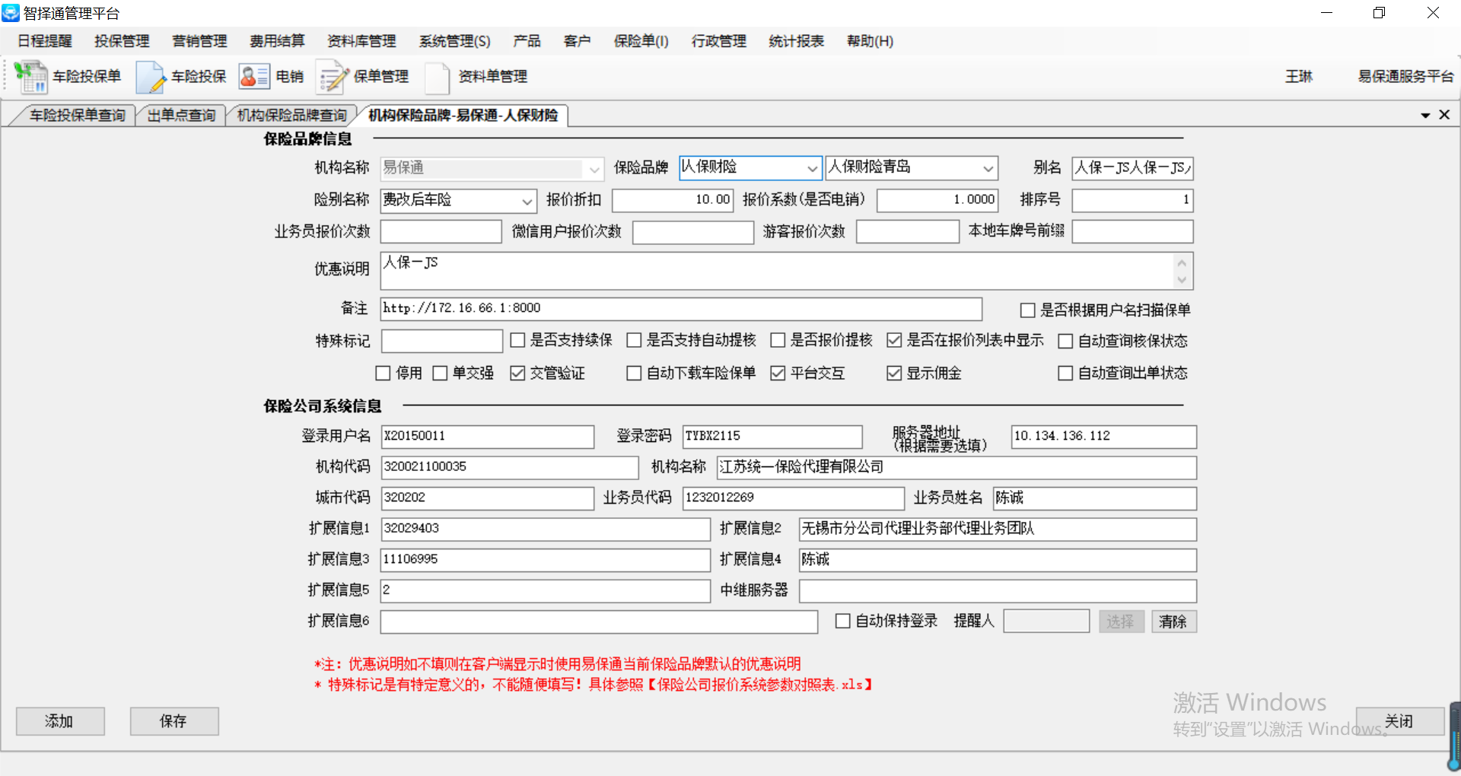This screenshot has height=776, width=1461.
Task: Click the 车险投保单 toolbar icon
Action: coord(31,77)
